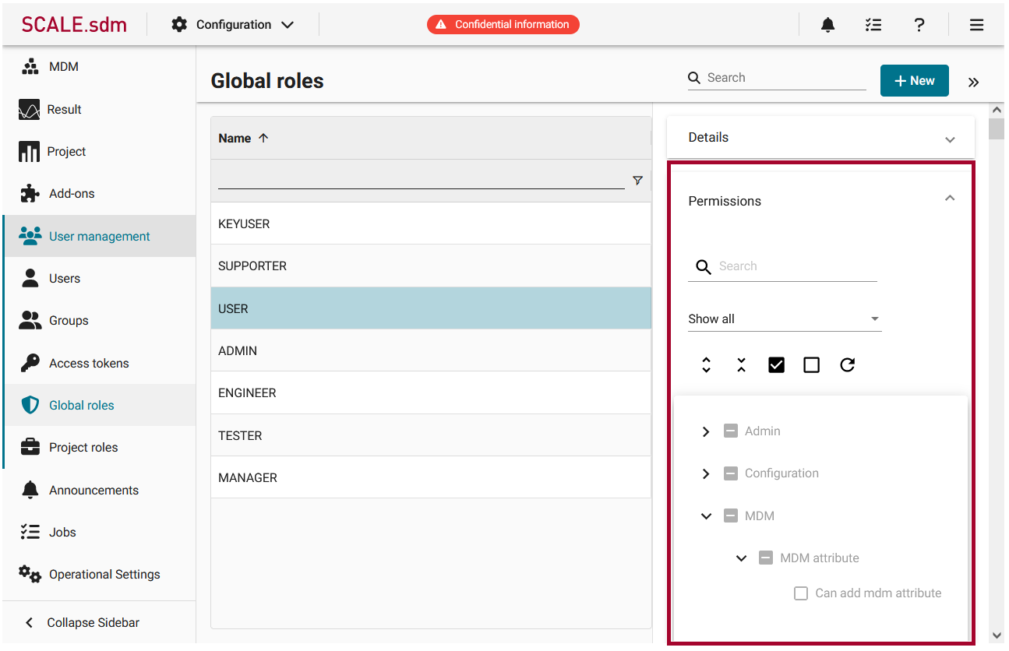Toggle the MDM permission checkbox
This screenshot has width=1009, height=651.
[x=730, y=516]
